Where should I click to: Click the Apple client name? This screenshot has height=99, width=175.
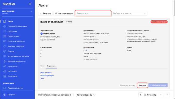coord(129,51)
